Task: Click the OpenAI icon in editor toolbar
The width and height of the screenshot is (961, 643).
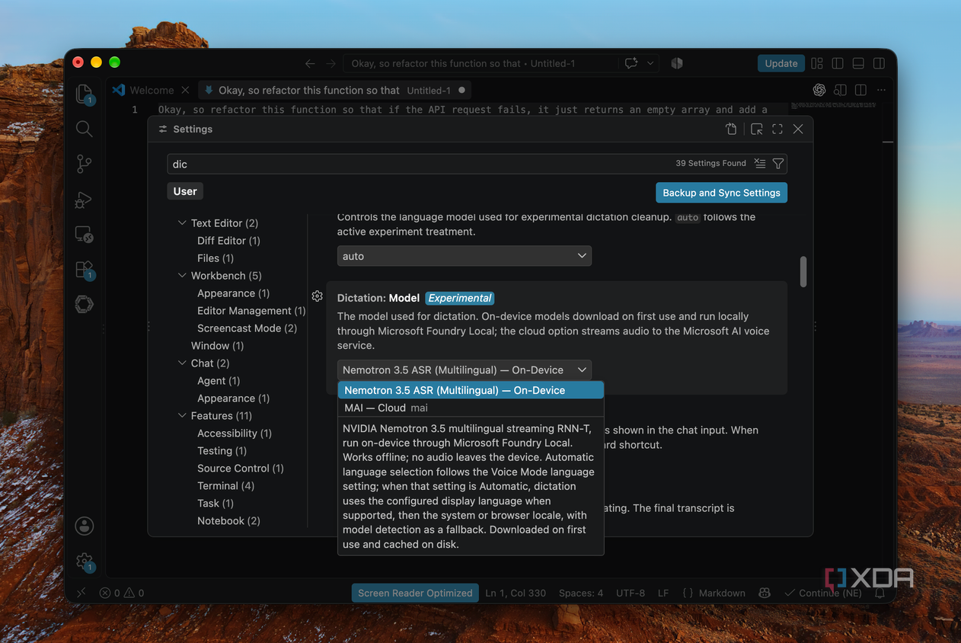Action: tap(819, 90)
